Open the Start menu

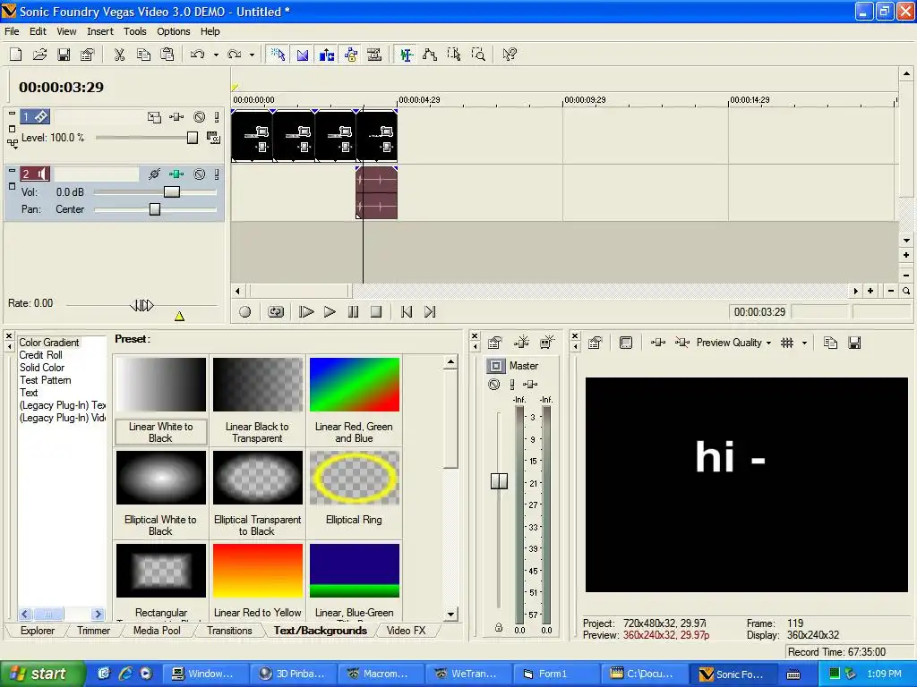tap(42, 674)
